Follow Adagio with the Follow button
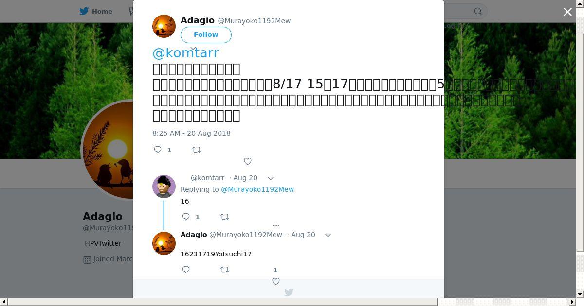This screenshot has height=306, width=584. 206,34
